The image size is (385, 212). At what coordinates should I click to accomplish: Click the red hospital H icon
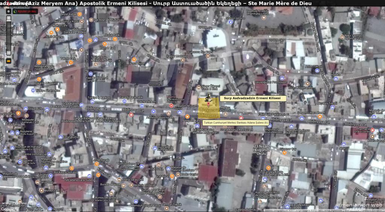[171, 106]
